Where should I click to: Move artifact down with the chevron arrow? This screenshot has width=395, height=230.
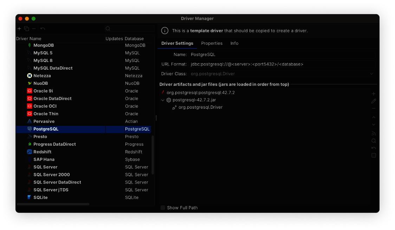(374, 124)
